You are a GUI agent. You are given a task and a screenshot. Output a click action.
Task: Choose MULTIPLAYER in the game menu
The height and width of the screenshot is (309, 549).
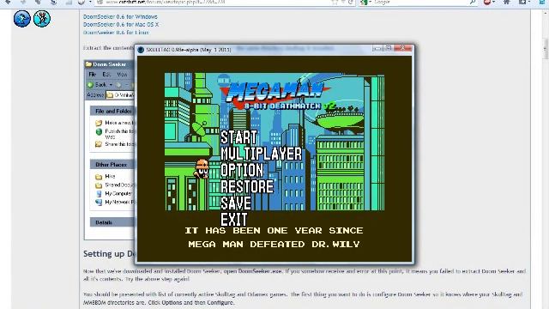(261, 154)
